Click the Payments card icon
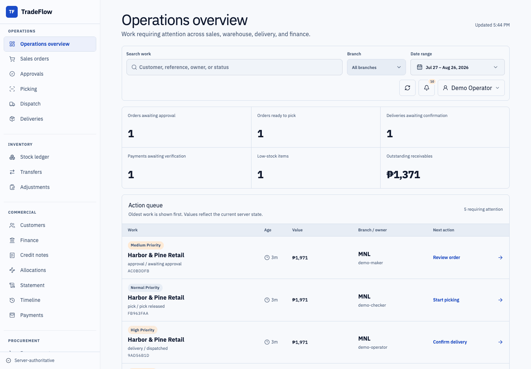The width and height of the screenshot is (531, 369). (12, 315)
